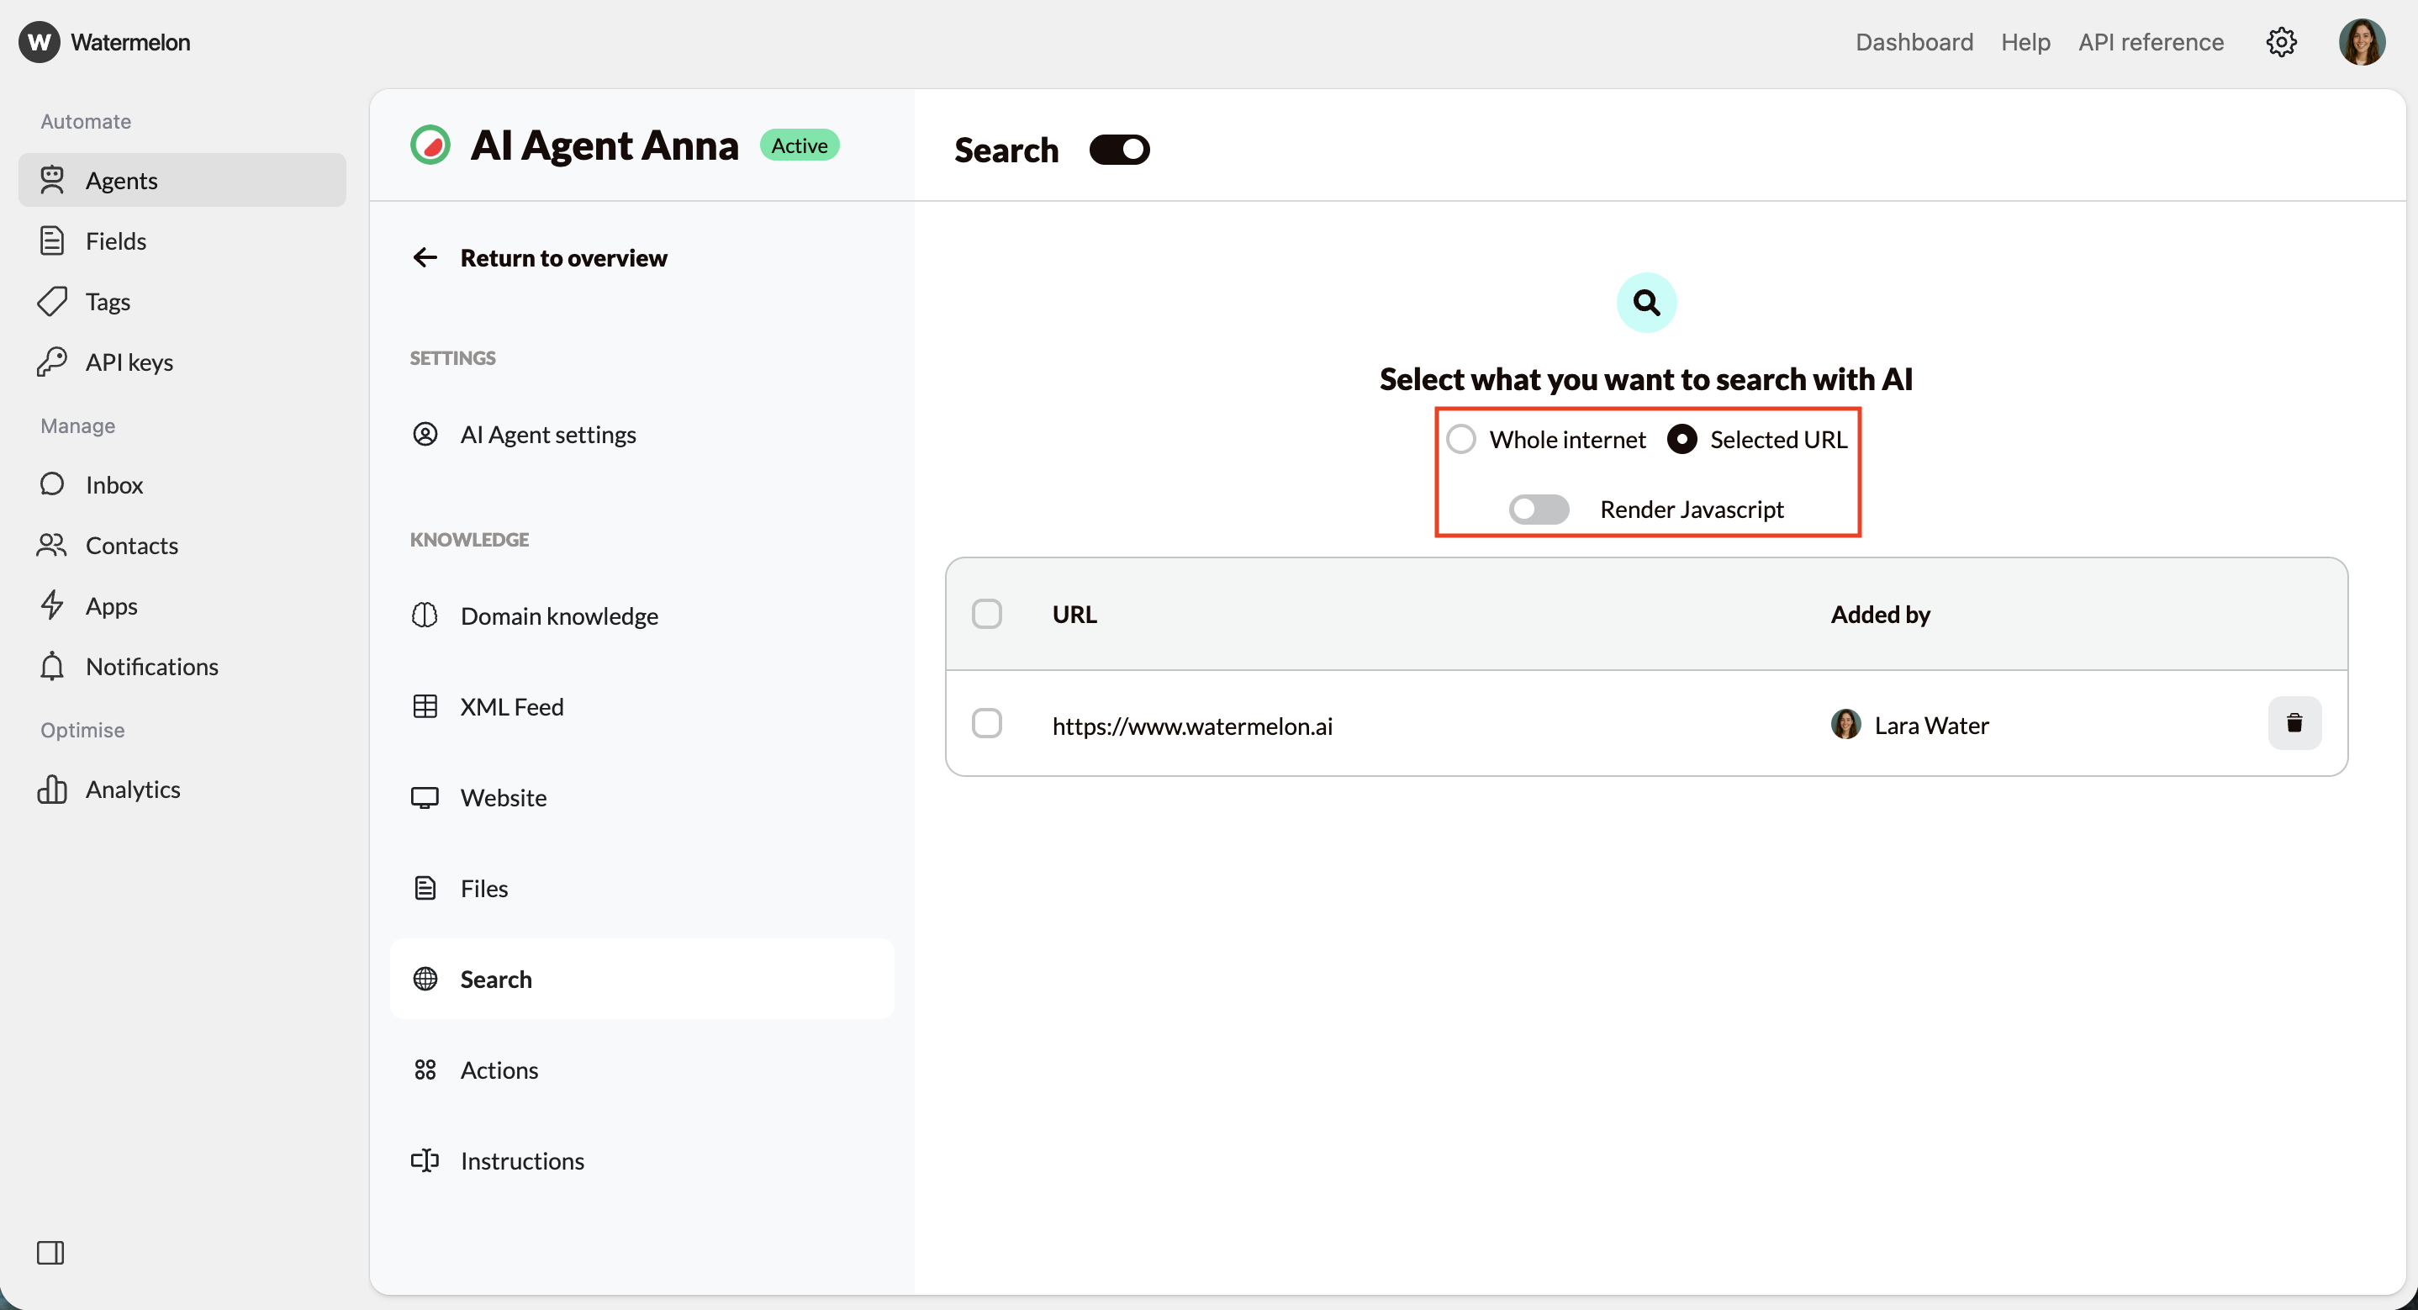The width and height of the screenshot is (2418, 1310).
Task: Go to the XML Feed section
Action: pyautogui.click(x=511, y=706)
